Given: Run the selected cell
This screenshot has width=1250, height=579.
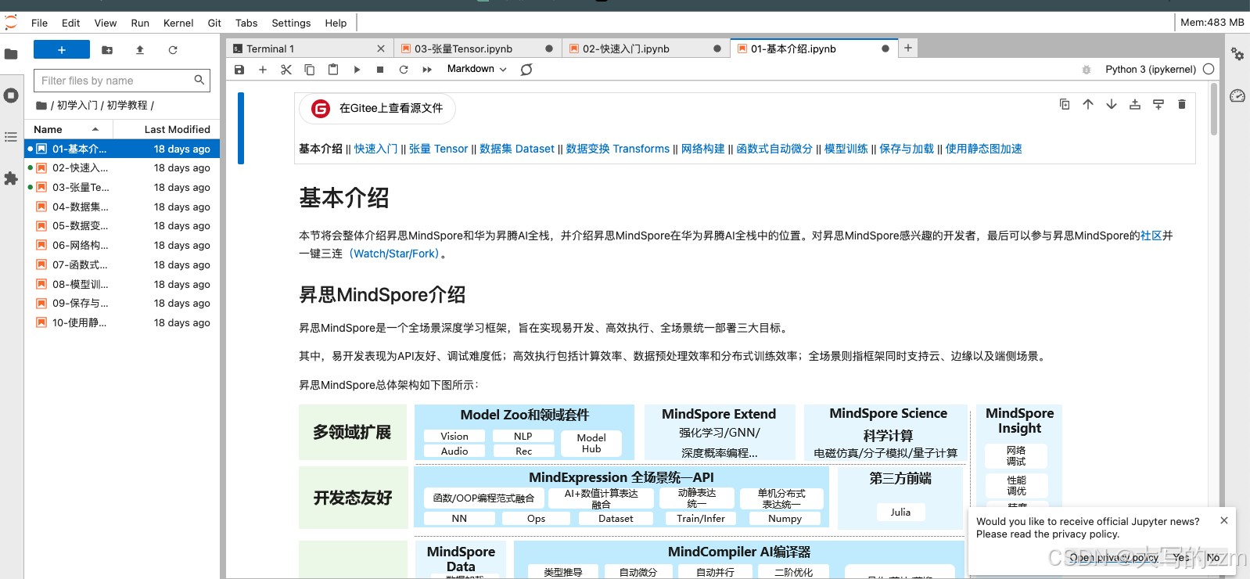Looking at the screenshot, I should pyautogui.click(x=357, y=70).
